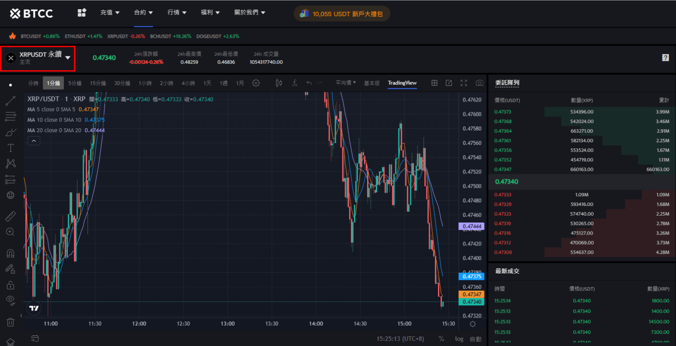Click the help question mark button

point(665,57)
